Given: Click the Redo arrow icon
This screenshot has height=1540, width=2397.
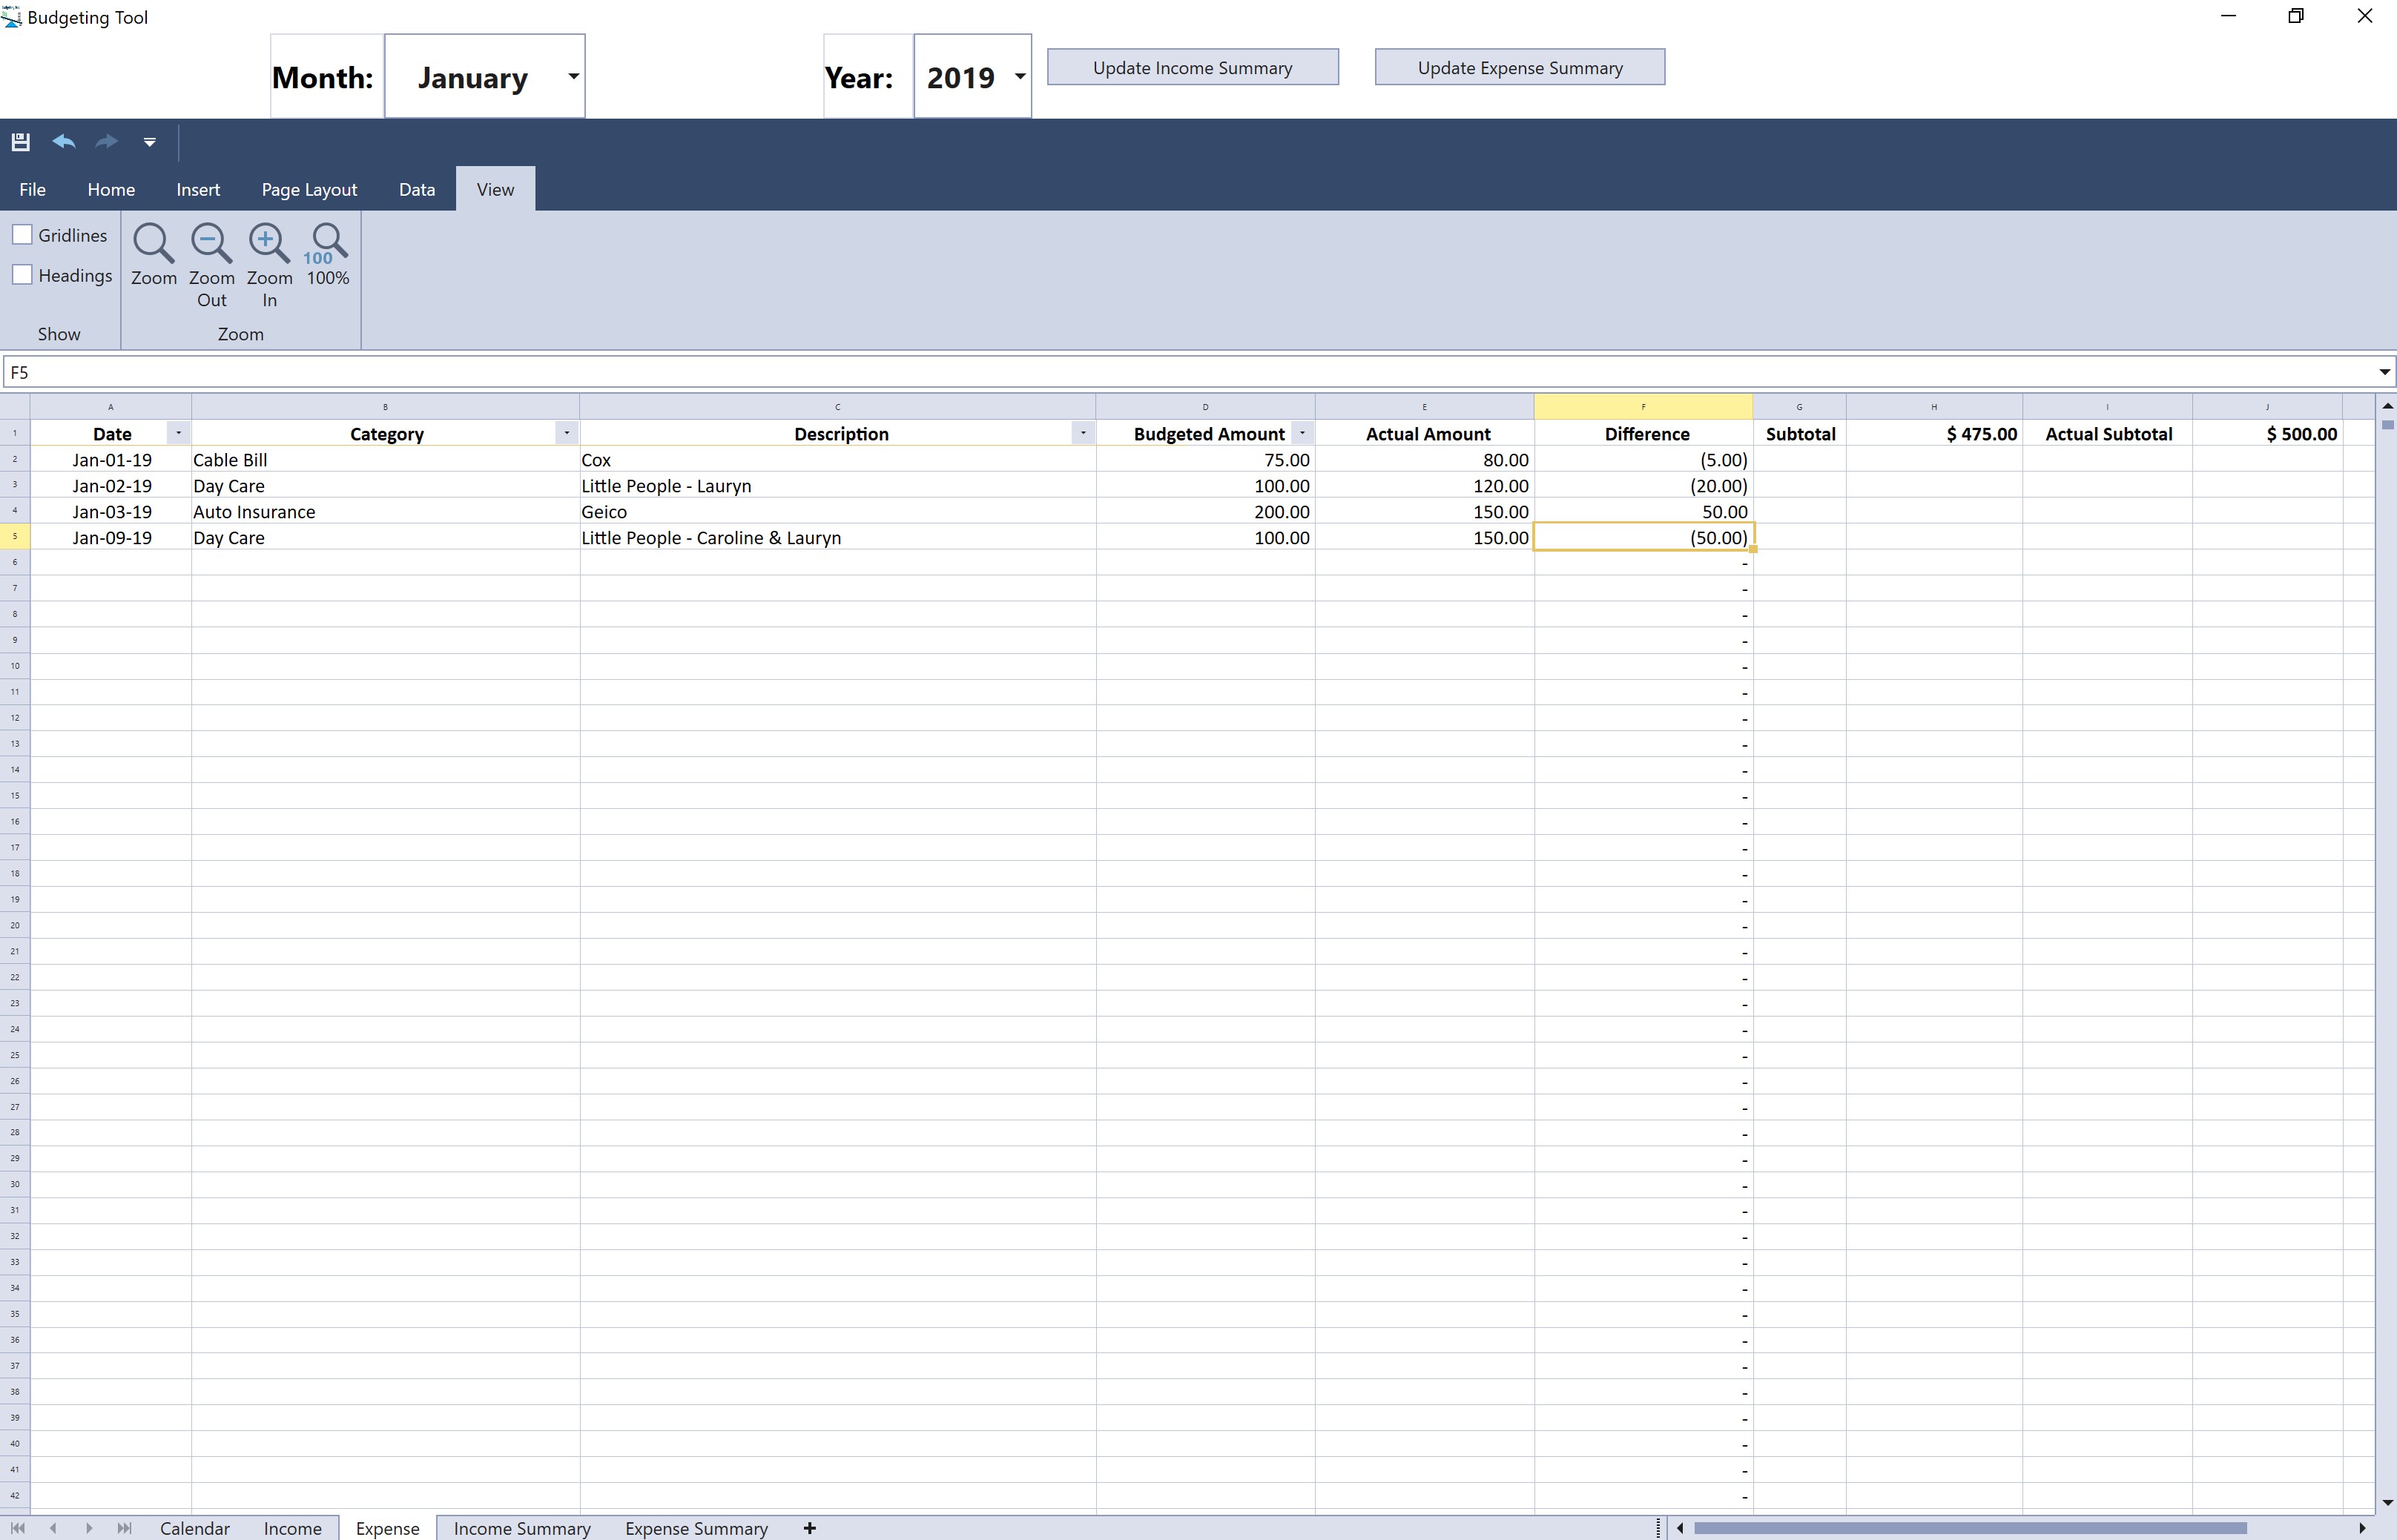Looking at the screenshot, I should click(106, 142).
